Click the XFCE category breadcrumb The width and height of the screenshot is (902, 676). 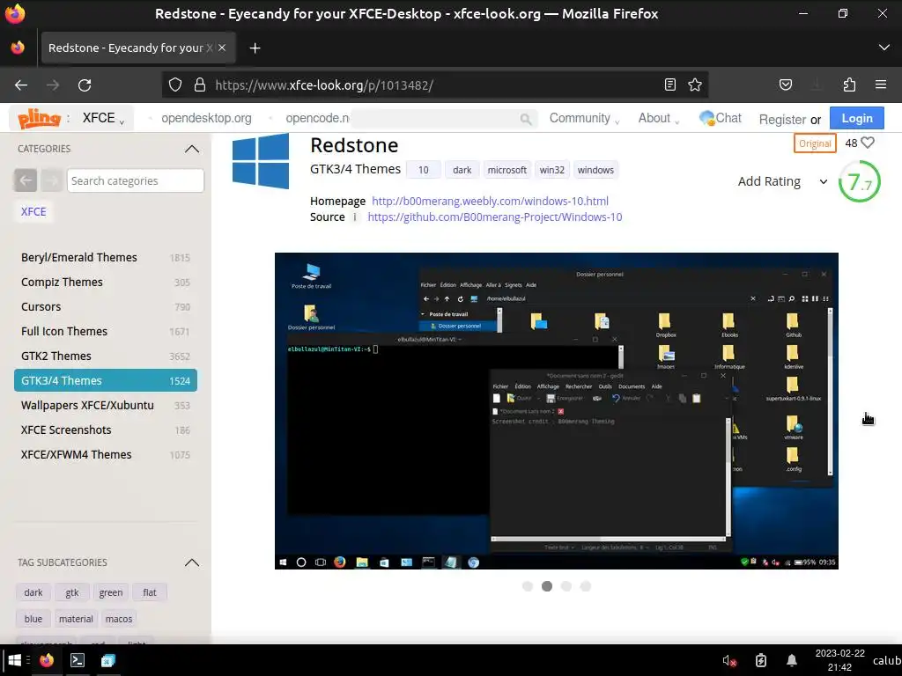(x=33, y=211)
